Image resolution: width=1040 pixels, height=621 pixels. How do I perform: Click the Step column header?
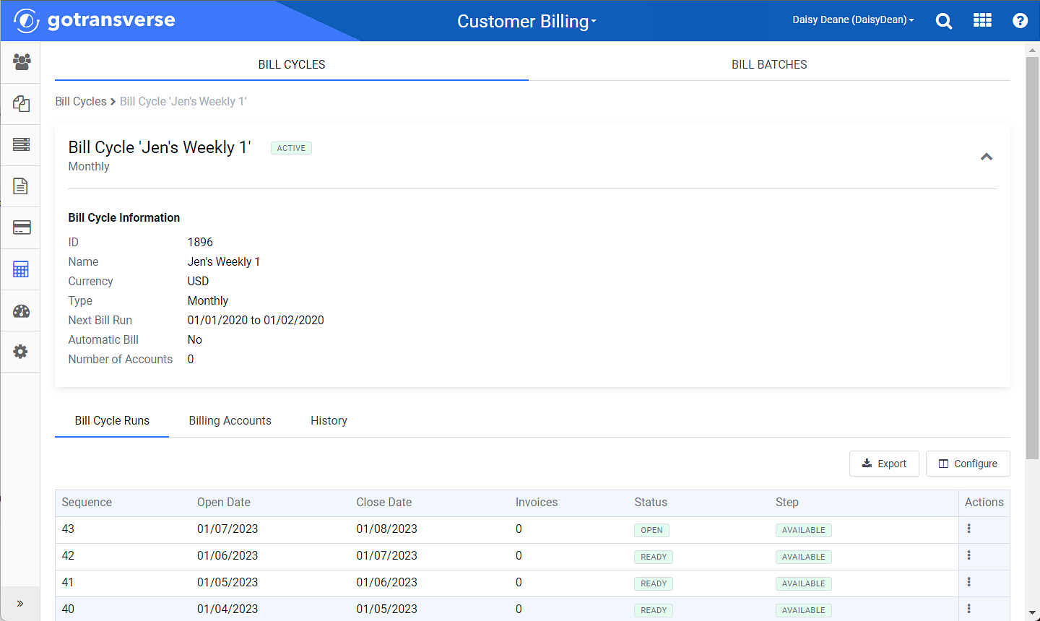787,503
